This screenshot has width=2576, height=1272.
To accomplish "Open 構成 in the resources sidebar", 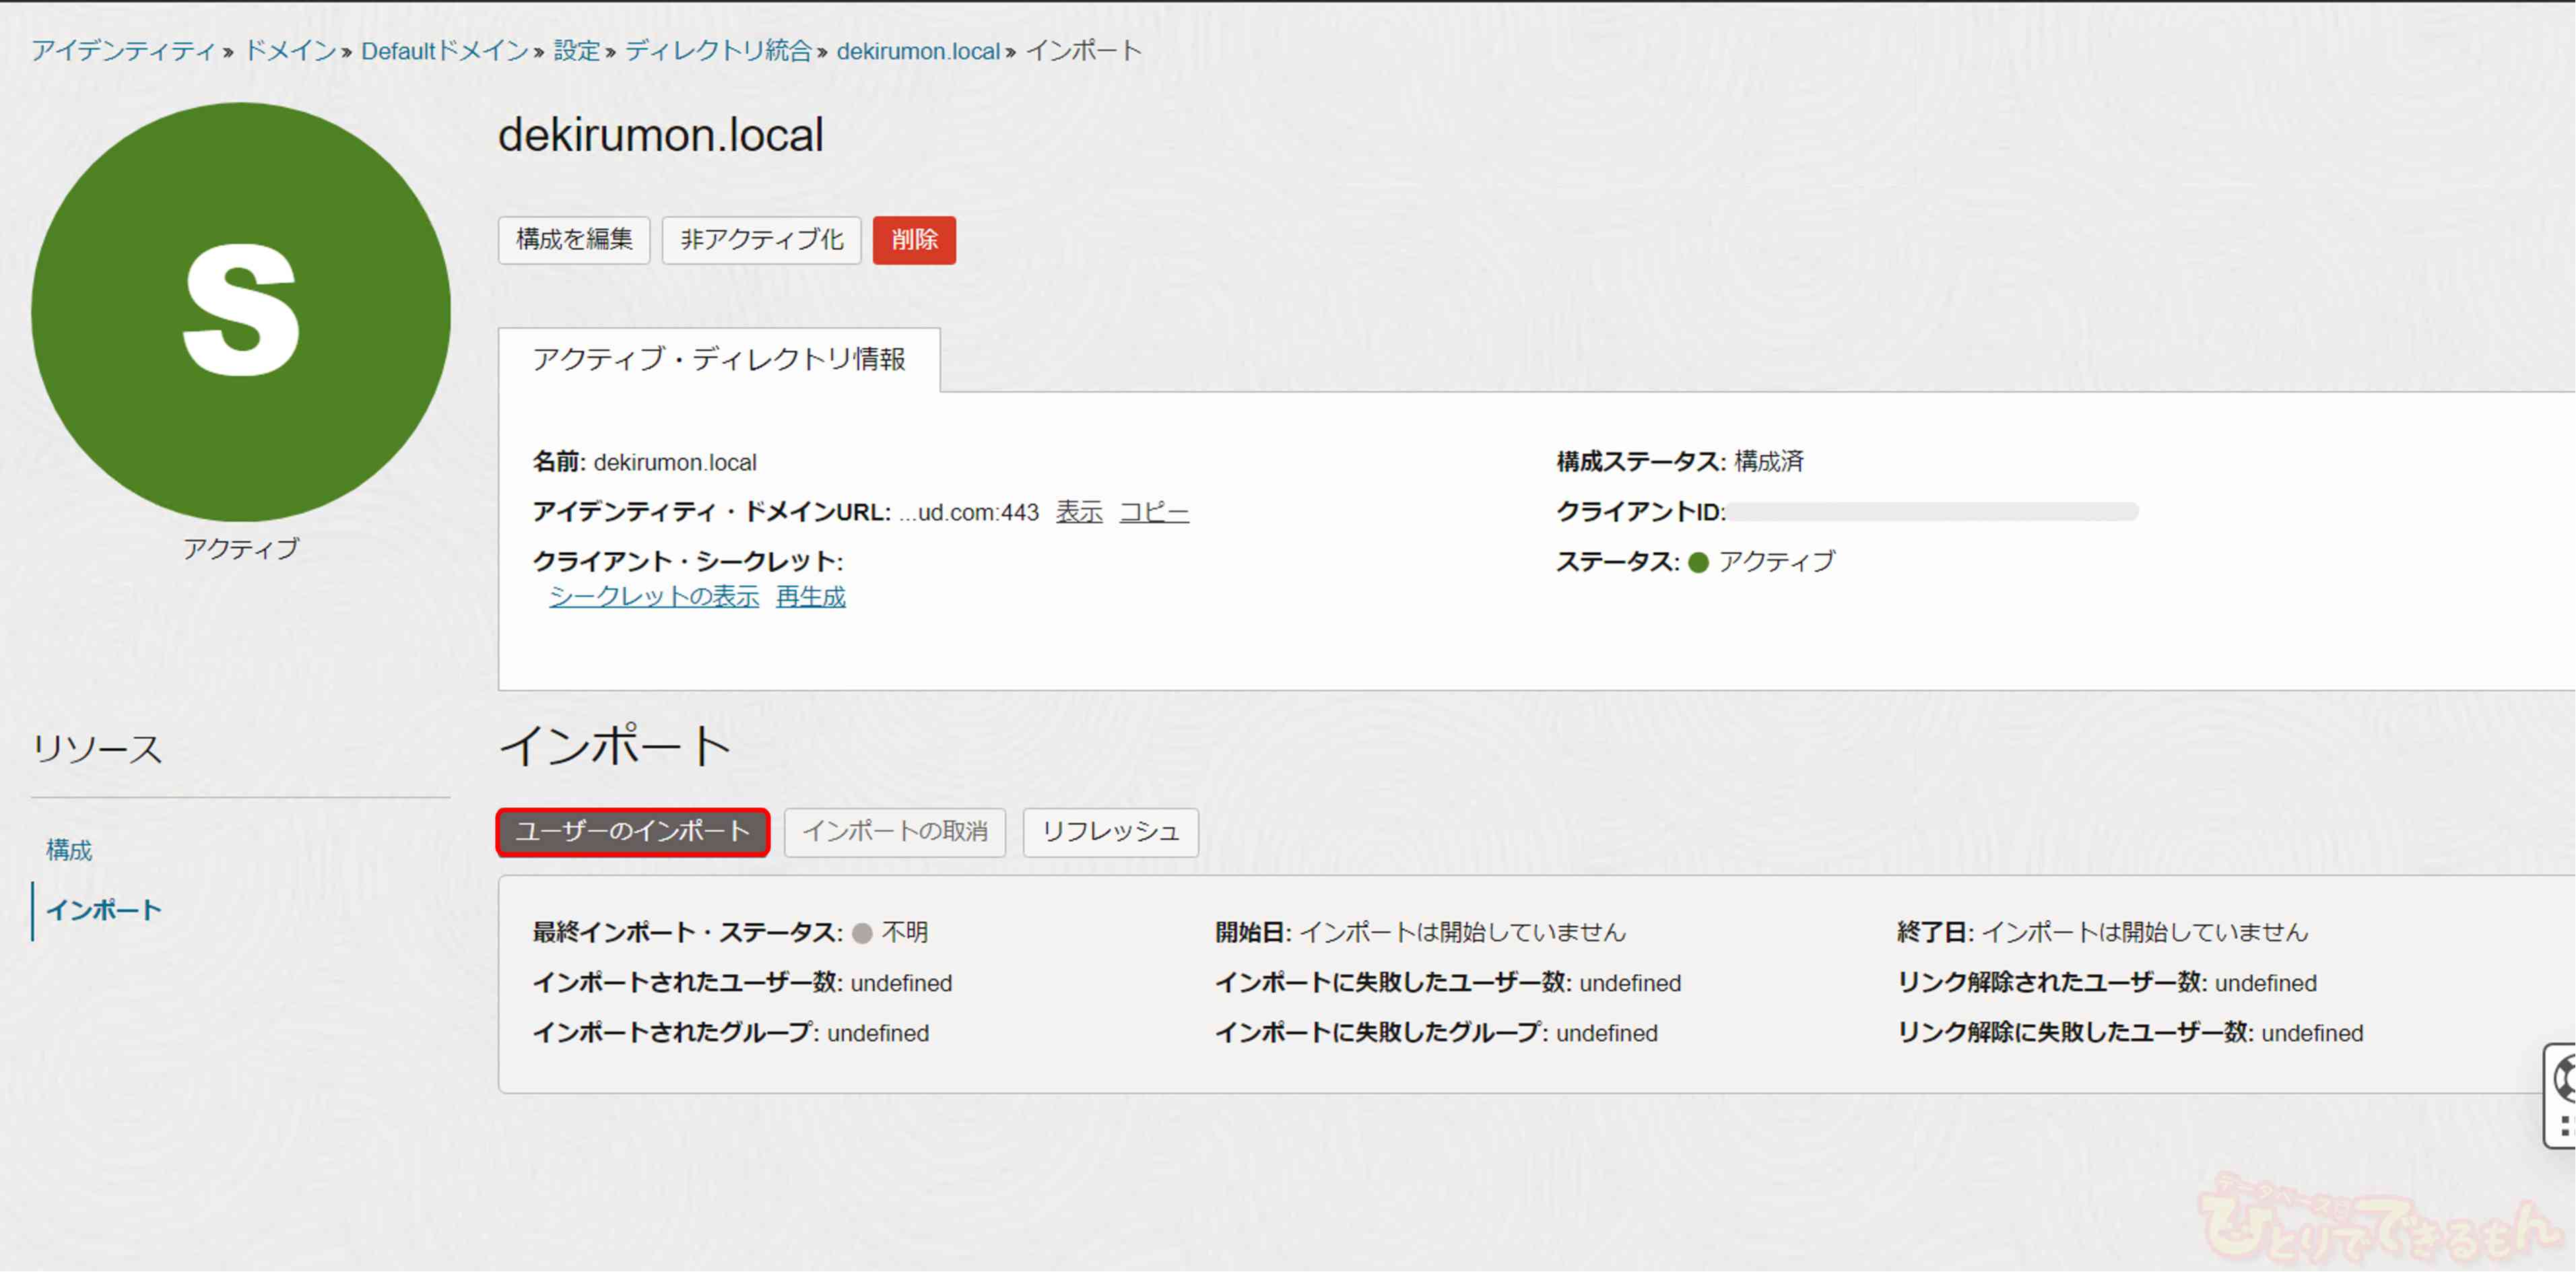I will tap(69, 850).
